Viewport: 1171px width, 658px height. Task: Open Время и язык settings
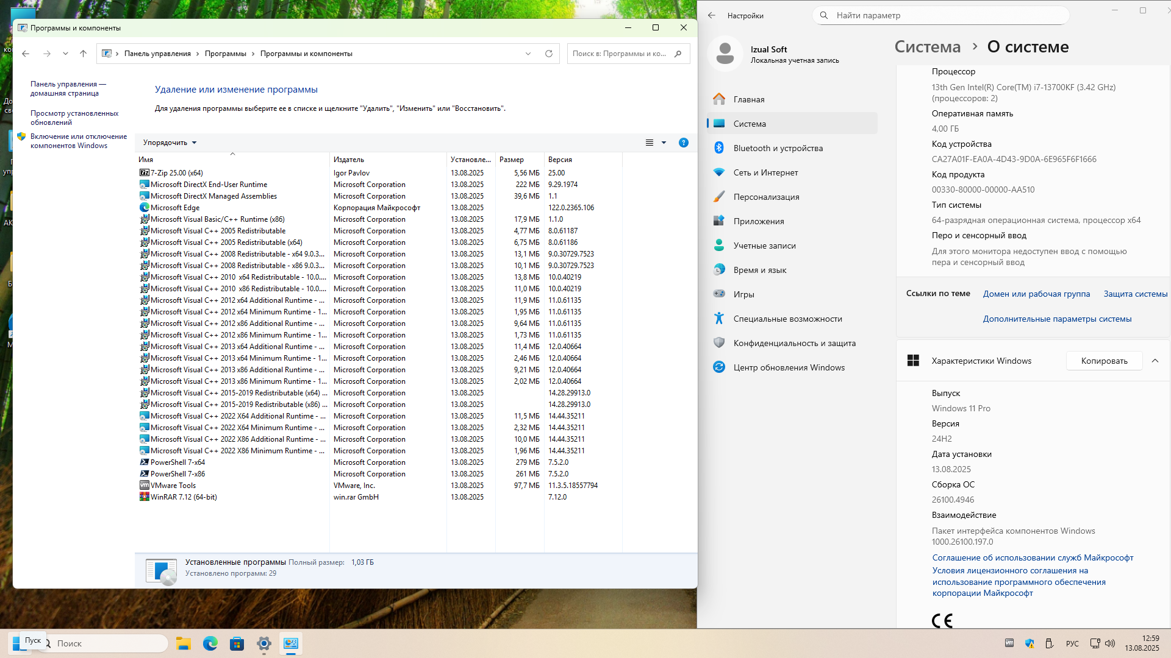[792, 270]
